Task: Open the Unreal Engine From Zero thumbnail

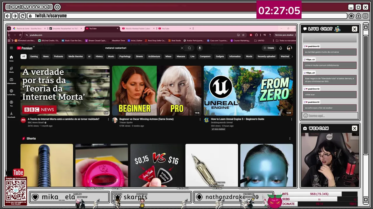Action: [248, 91]
